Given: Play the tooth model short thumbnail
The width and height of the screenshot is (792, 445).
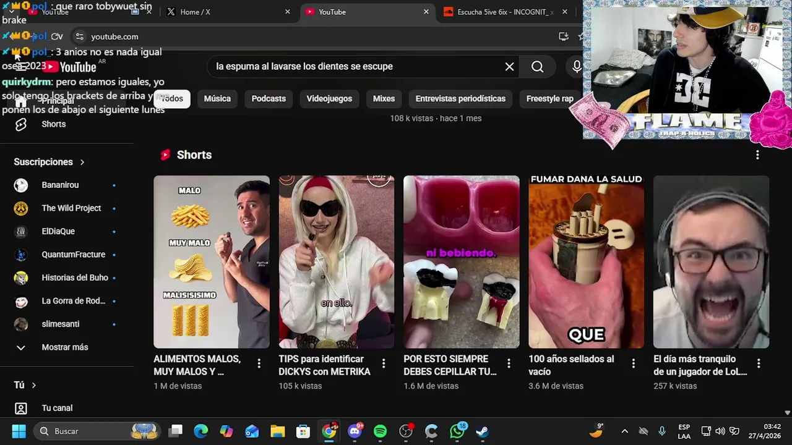Looking at the screenshot, I should (462, 262).
